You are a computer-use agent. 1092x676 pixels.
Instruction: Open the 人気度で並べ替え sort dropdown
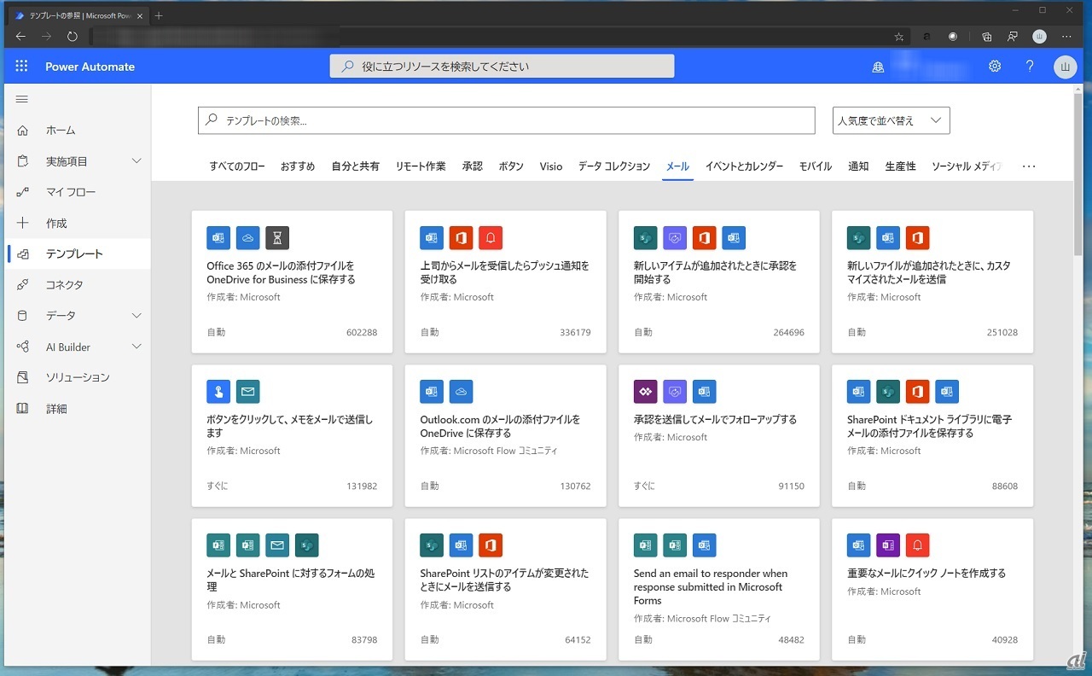(x=891, y=120)
